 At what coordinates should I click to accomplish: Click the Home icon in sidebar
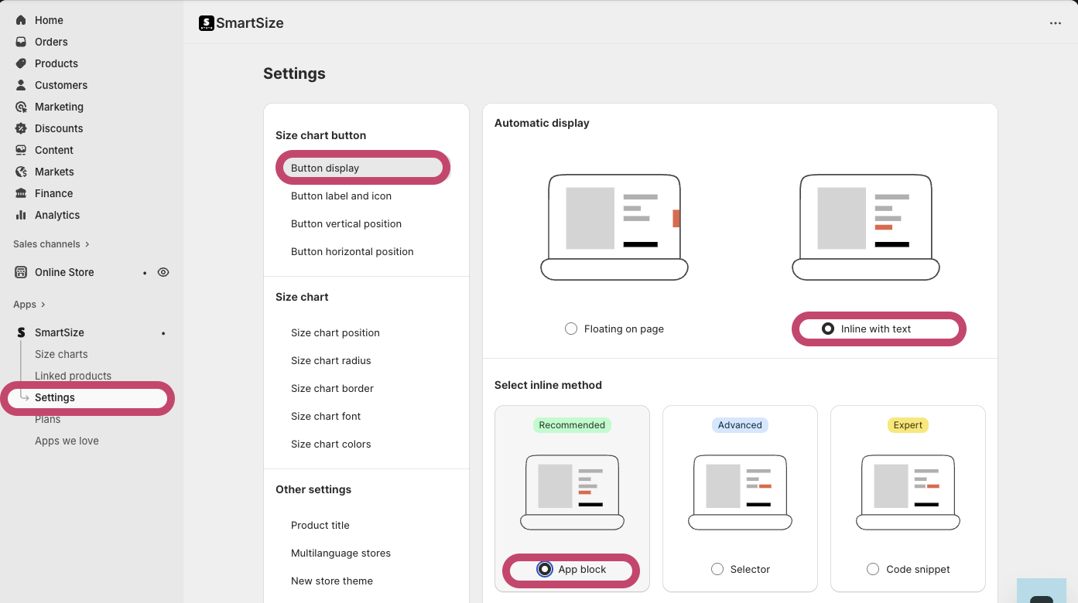pos(21,20)
